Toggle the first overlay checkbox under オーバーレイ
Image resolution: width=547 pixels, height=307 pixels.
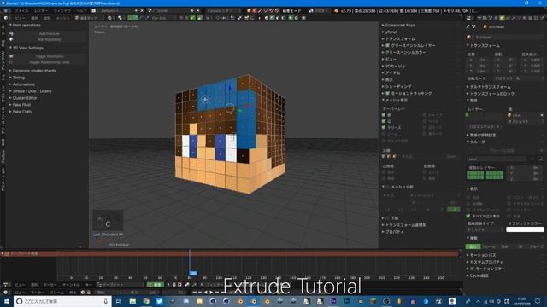point(384,115)
